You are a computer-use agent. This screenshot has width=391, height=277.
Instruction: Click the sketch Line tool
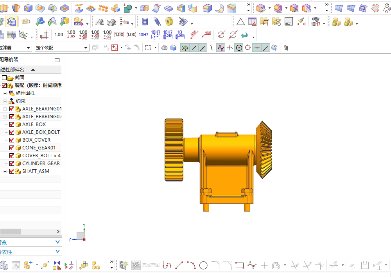point(179,266)
